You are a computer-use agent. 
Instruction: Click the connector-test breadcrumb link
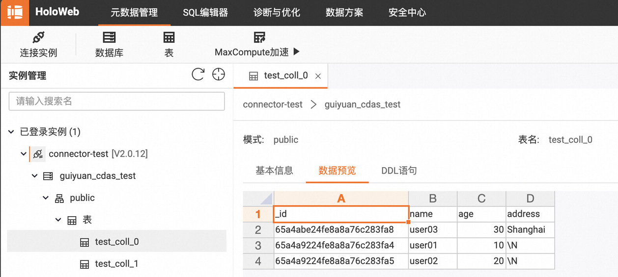pos(273,104)
